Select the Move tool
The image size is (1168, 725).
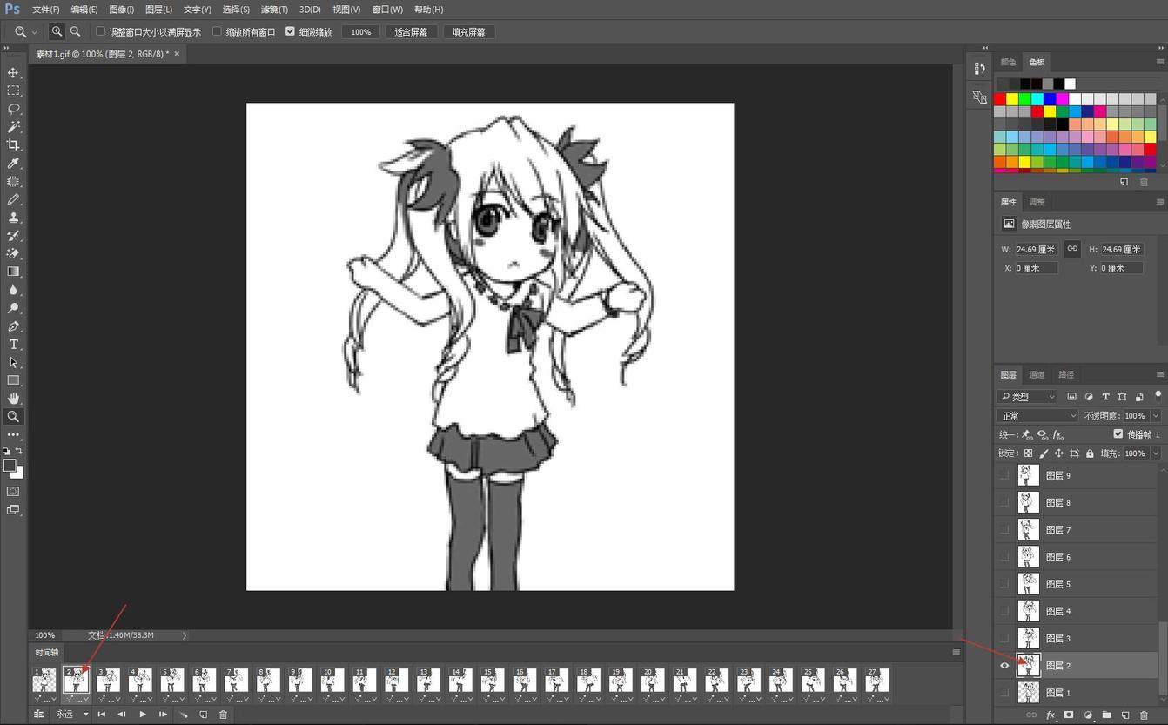[13, 72]
